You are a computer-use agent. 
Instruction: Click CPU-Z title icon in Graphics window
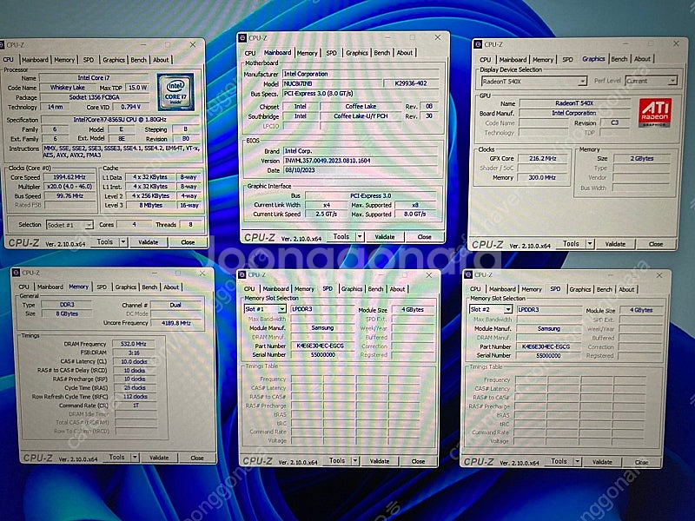coord(477,44)
